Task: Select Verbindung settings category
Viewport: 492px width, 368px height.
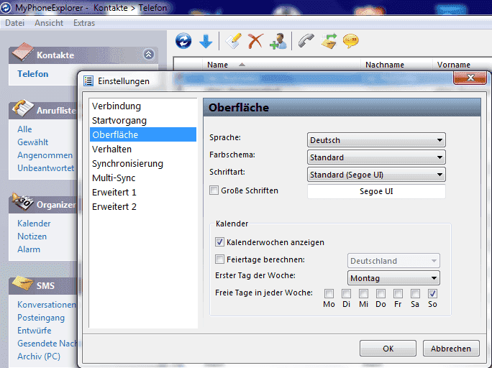Action: click(143, 106)
